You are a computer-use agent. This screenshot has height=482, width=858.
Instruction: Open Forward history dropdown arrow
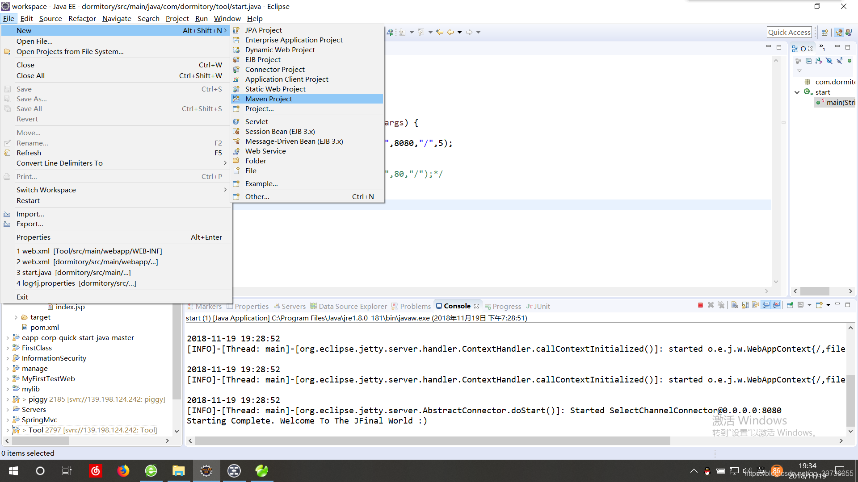point(478,32)
